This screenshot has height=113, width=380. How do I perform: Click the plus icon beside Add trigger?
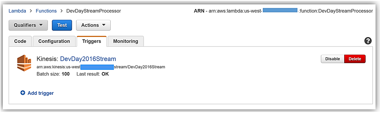pos(23,93)
